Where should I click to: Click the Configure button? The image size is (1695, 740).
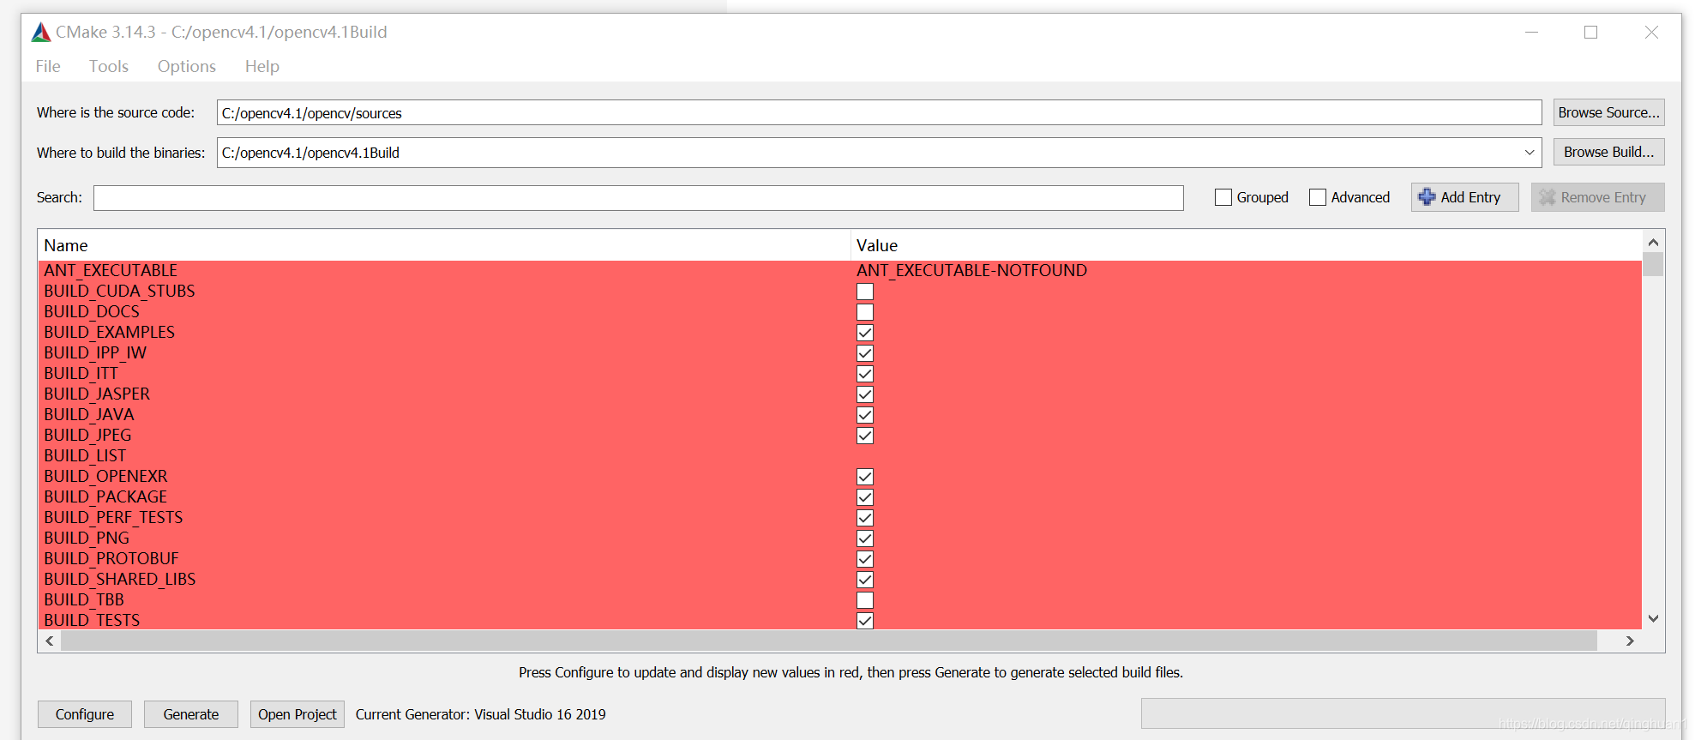[x=85, y=714]
